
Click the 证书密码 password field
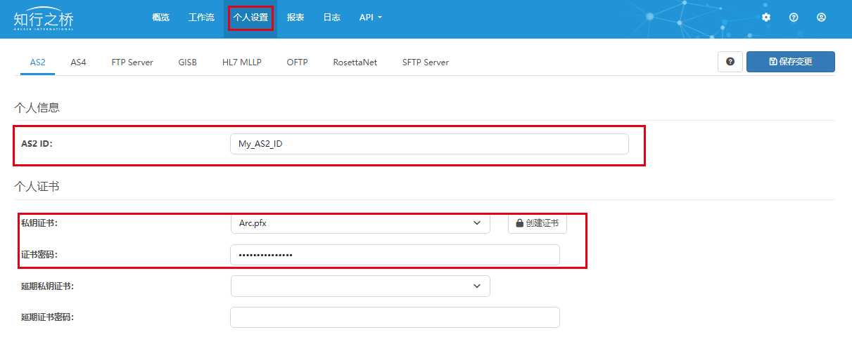pyautogui.click(x=394, y=255)
